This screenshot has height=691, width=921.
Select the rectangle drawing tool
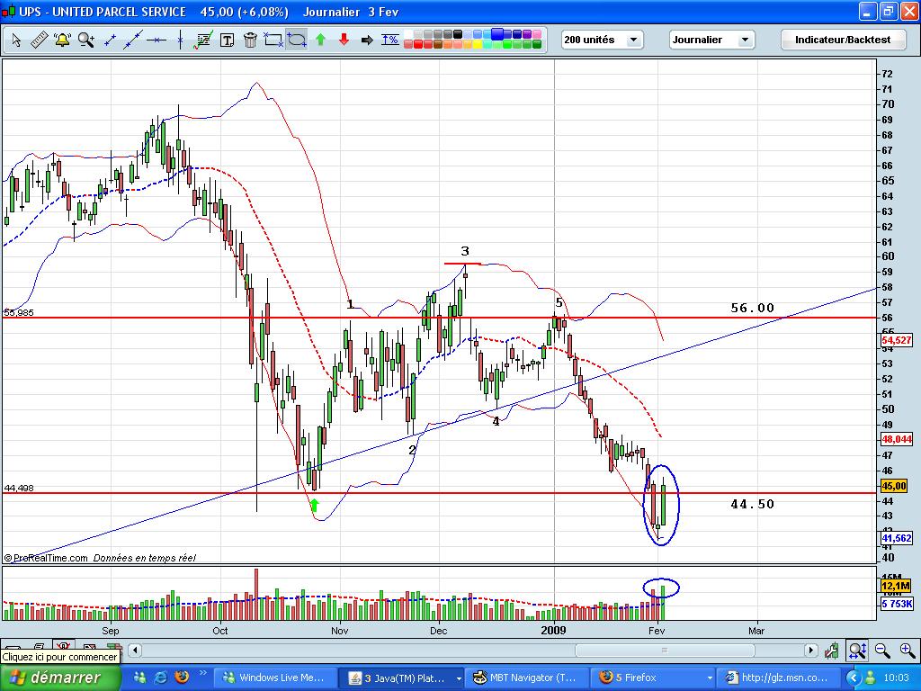273,40
